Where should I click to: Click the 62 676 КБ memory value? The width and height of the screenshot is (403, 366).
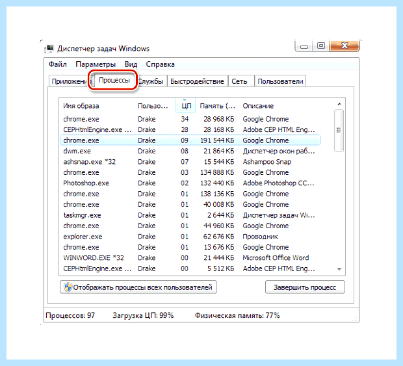[218, 236]
